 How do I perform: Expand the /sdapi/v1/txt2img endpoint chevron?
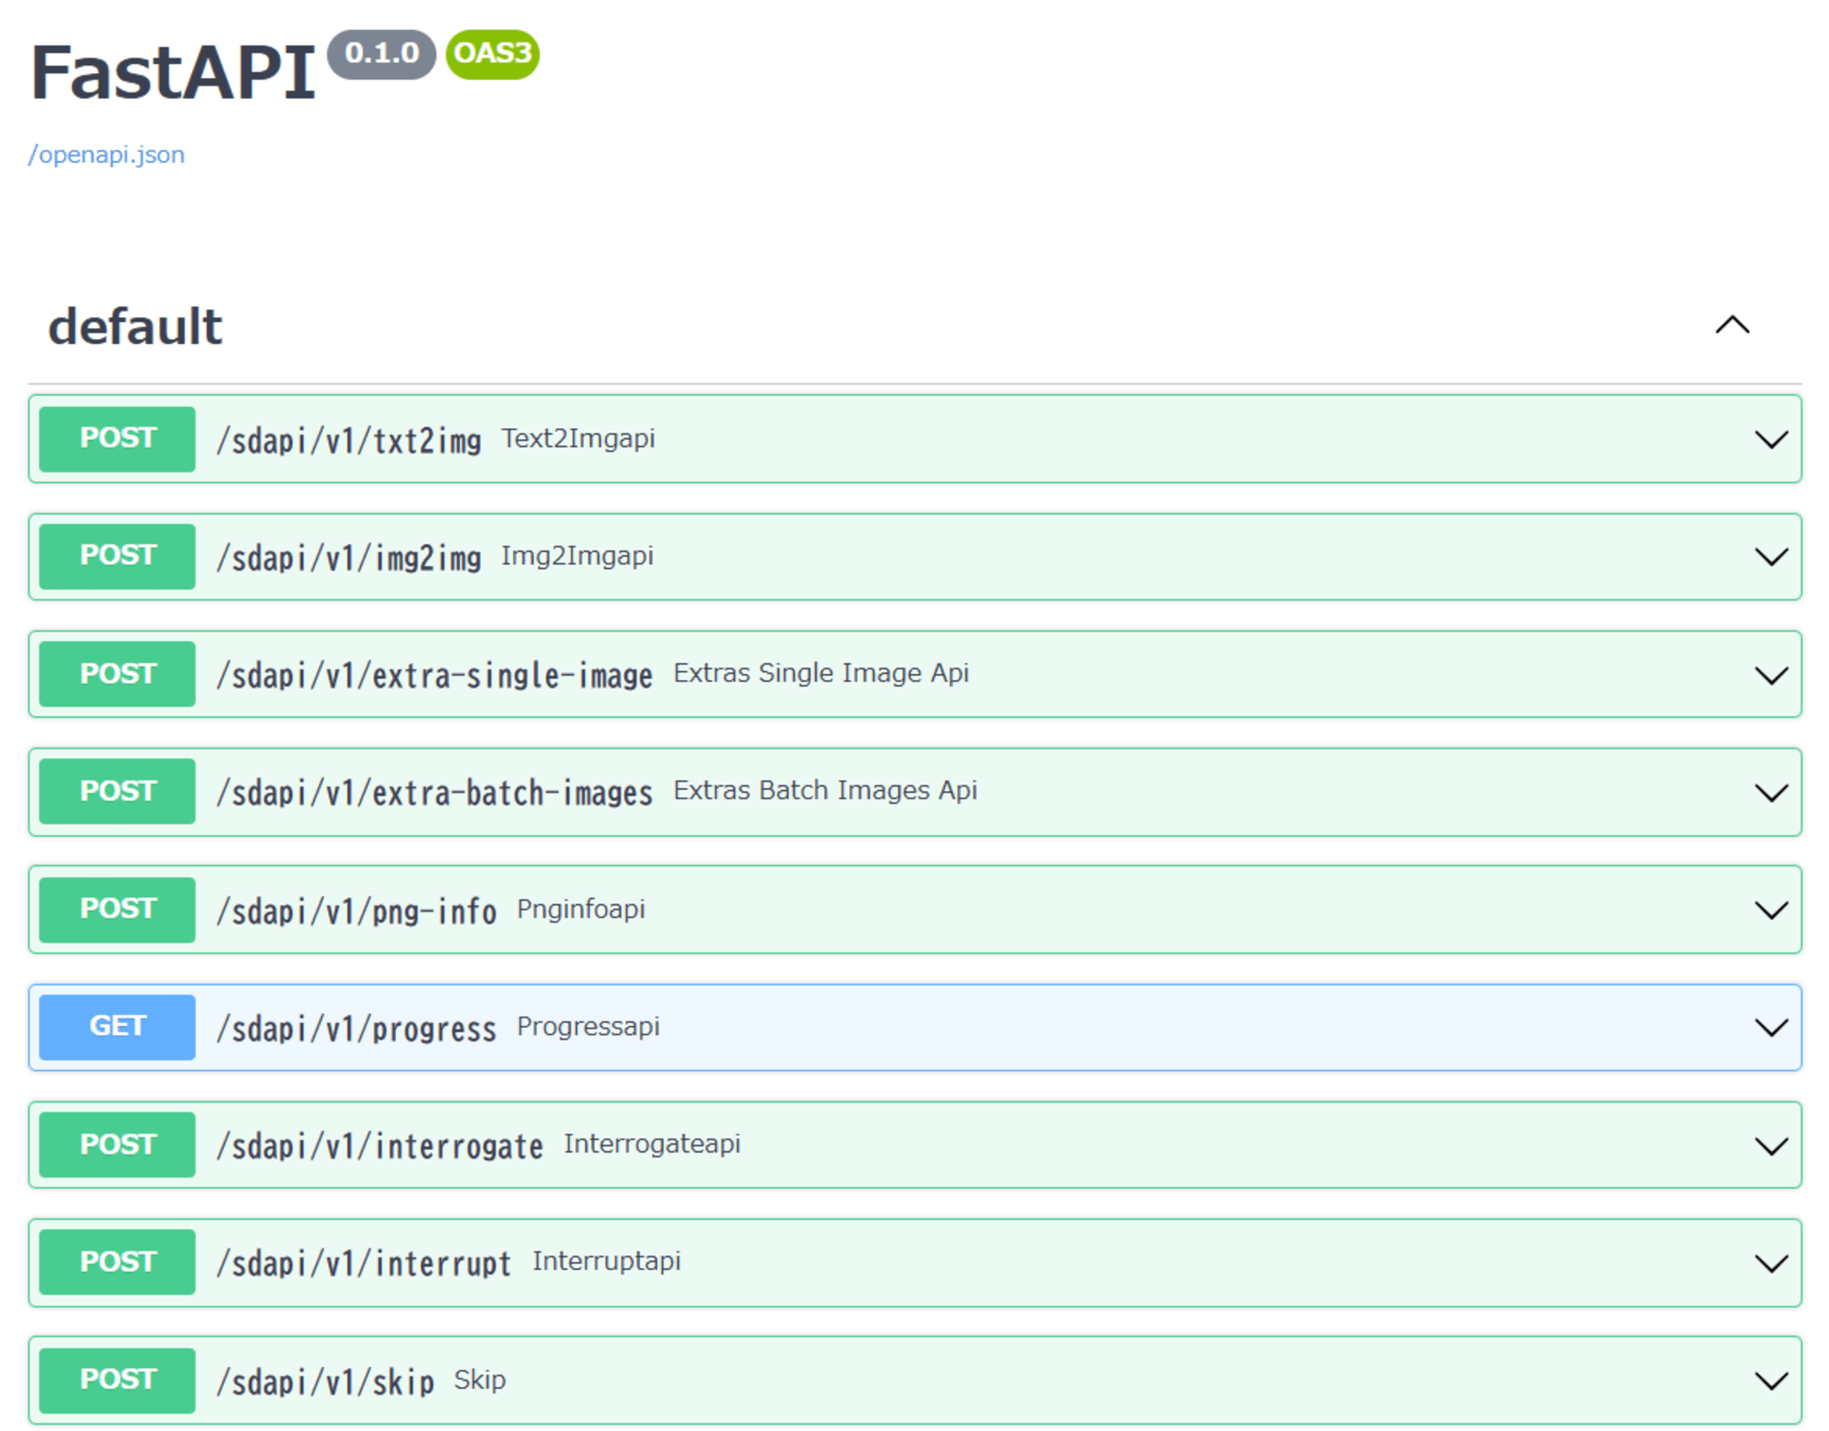1770,440
